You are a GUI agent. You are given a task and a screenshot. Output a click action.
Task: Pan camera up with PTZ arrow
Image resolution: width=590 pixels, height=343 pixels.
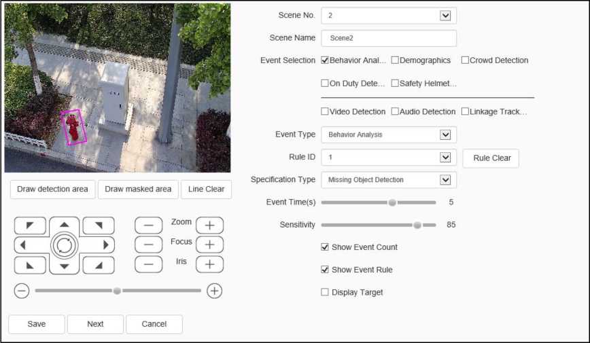[x=64, y=225]
